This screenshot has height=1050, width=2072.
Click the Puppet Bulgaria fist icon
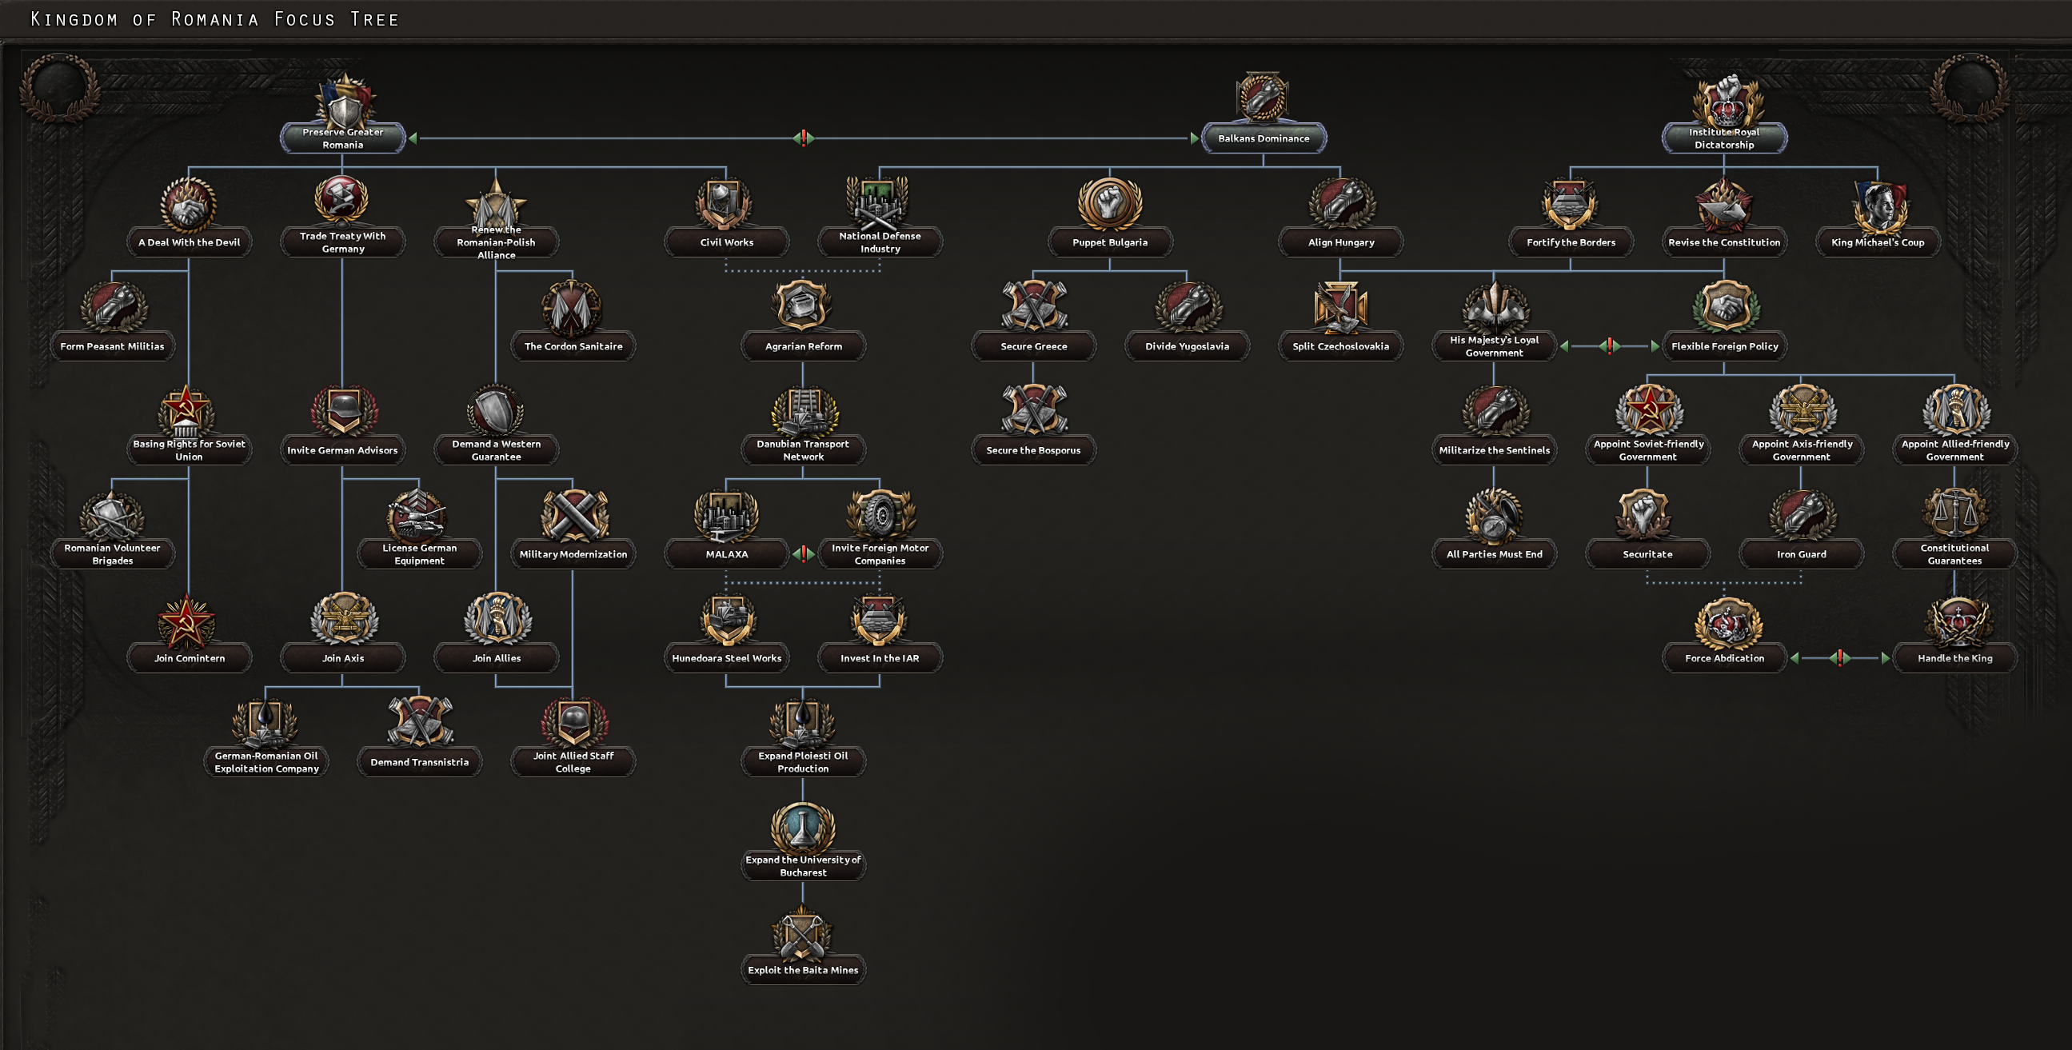(x=1110, y=204)
